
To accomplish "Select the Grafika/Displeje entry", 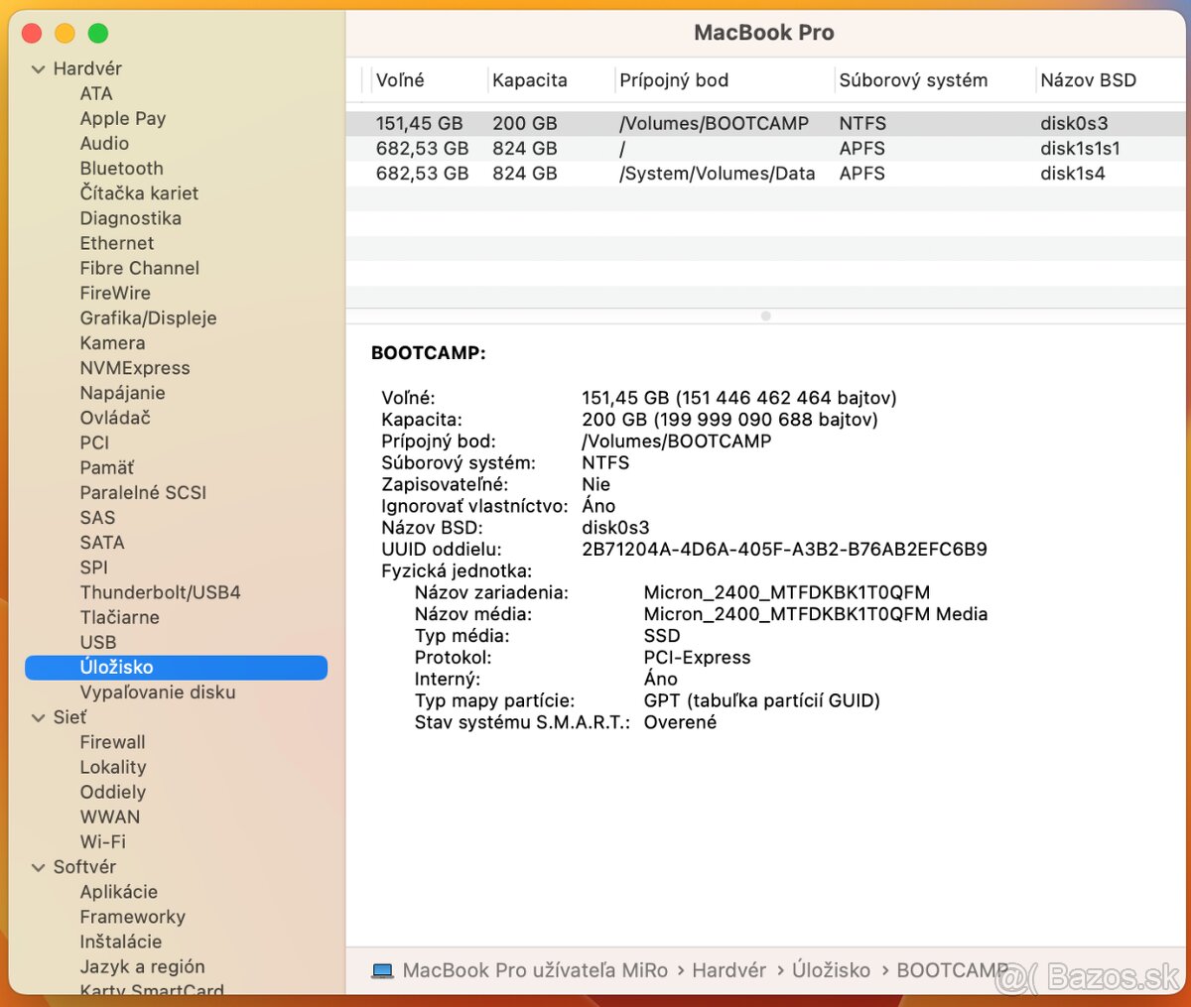I will (148, 317).
